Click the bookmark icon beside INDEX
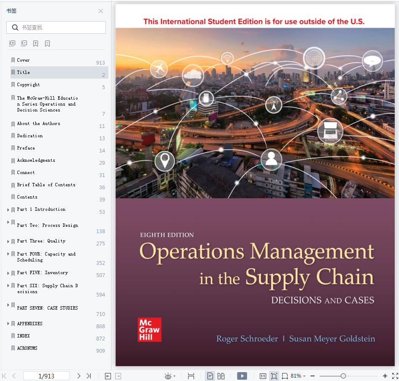 [13, 336]
